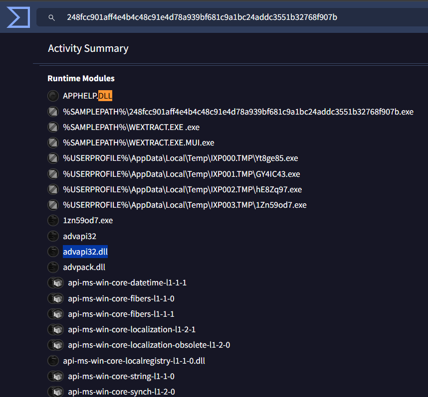Select the advpack.dll entry
The height and width of the screenshot is (397, 428).
tap(84, 267)
